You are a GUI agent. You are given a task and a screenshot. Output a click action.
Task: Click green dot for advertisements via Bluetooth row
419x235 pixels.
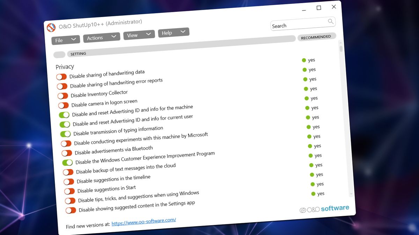309,136
